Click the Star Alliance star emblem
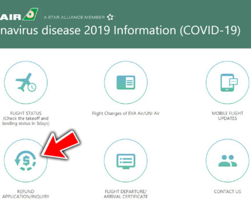 [110, 17]
